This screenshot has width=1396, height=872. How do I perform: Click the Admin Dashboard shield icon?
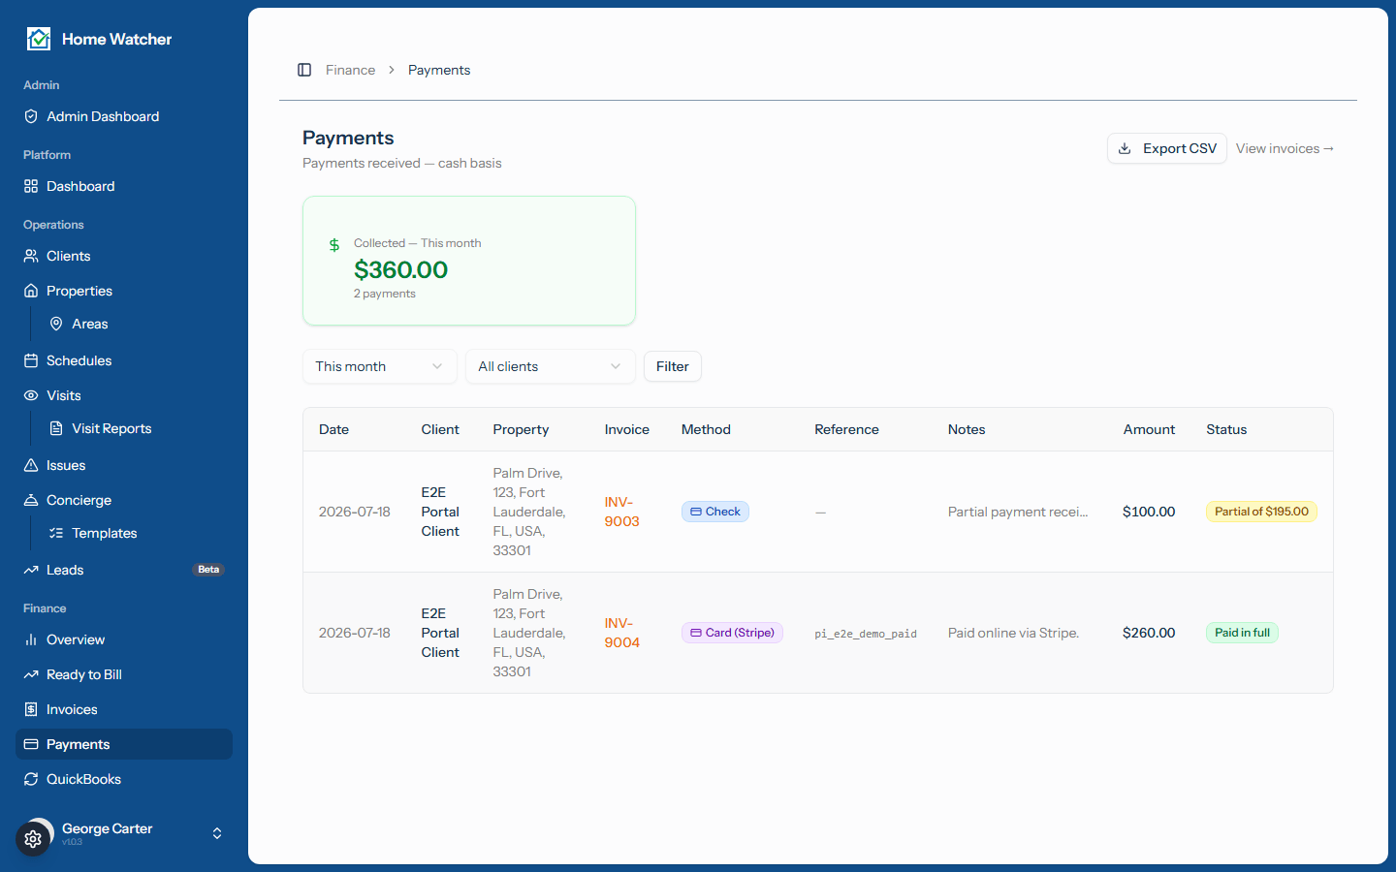click(31, 116)
